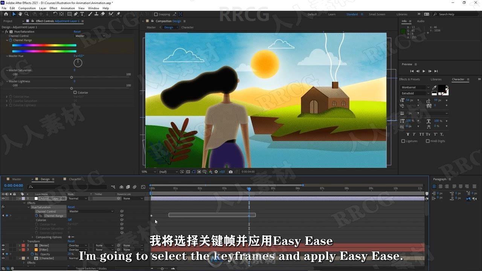
Task: Click the Master Saturation slider handle
Action: pyautogui.click(x=72, y=78)
